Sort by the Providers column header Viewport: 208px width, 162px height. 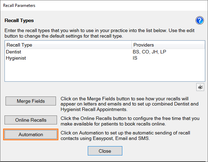click(168, 45)
